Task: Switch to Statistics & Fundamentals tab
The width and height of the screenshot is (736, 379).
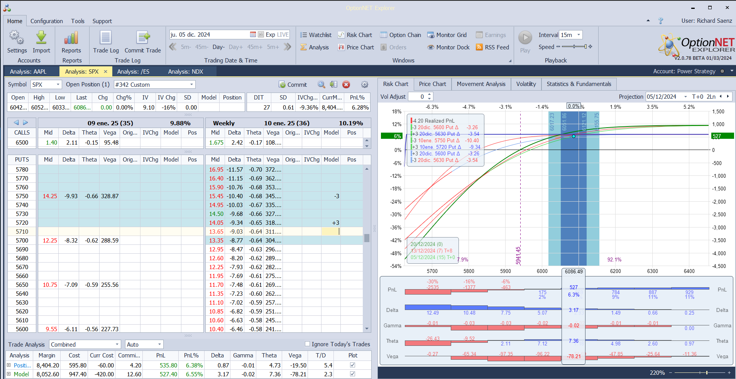Action: coord(579,84)
